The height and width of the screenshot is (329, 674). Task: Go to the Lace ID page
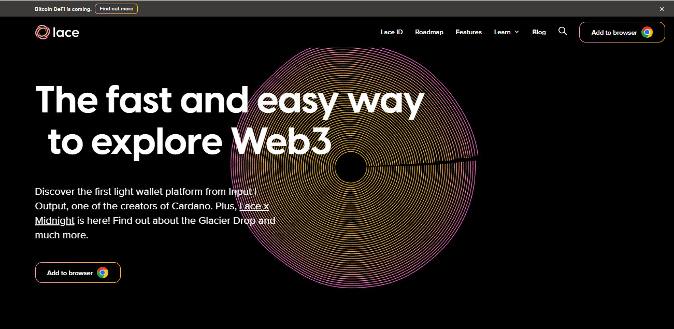click(x=392, y=32)
